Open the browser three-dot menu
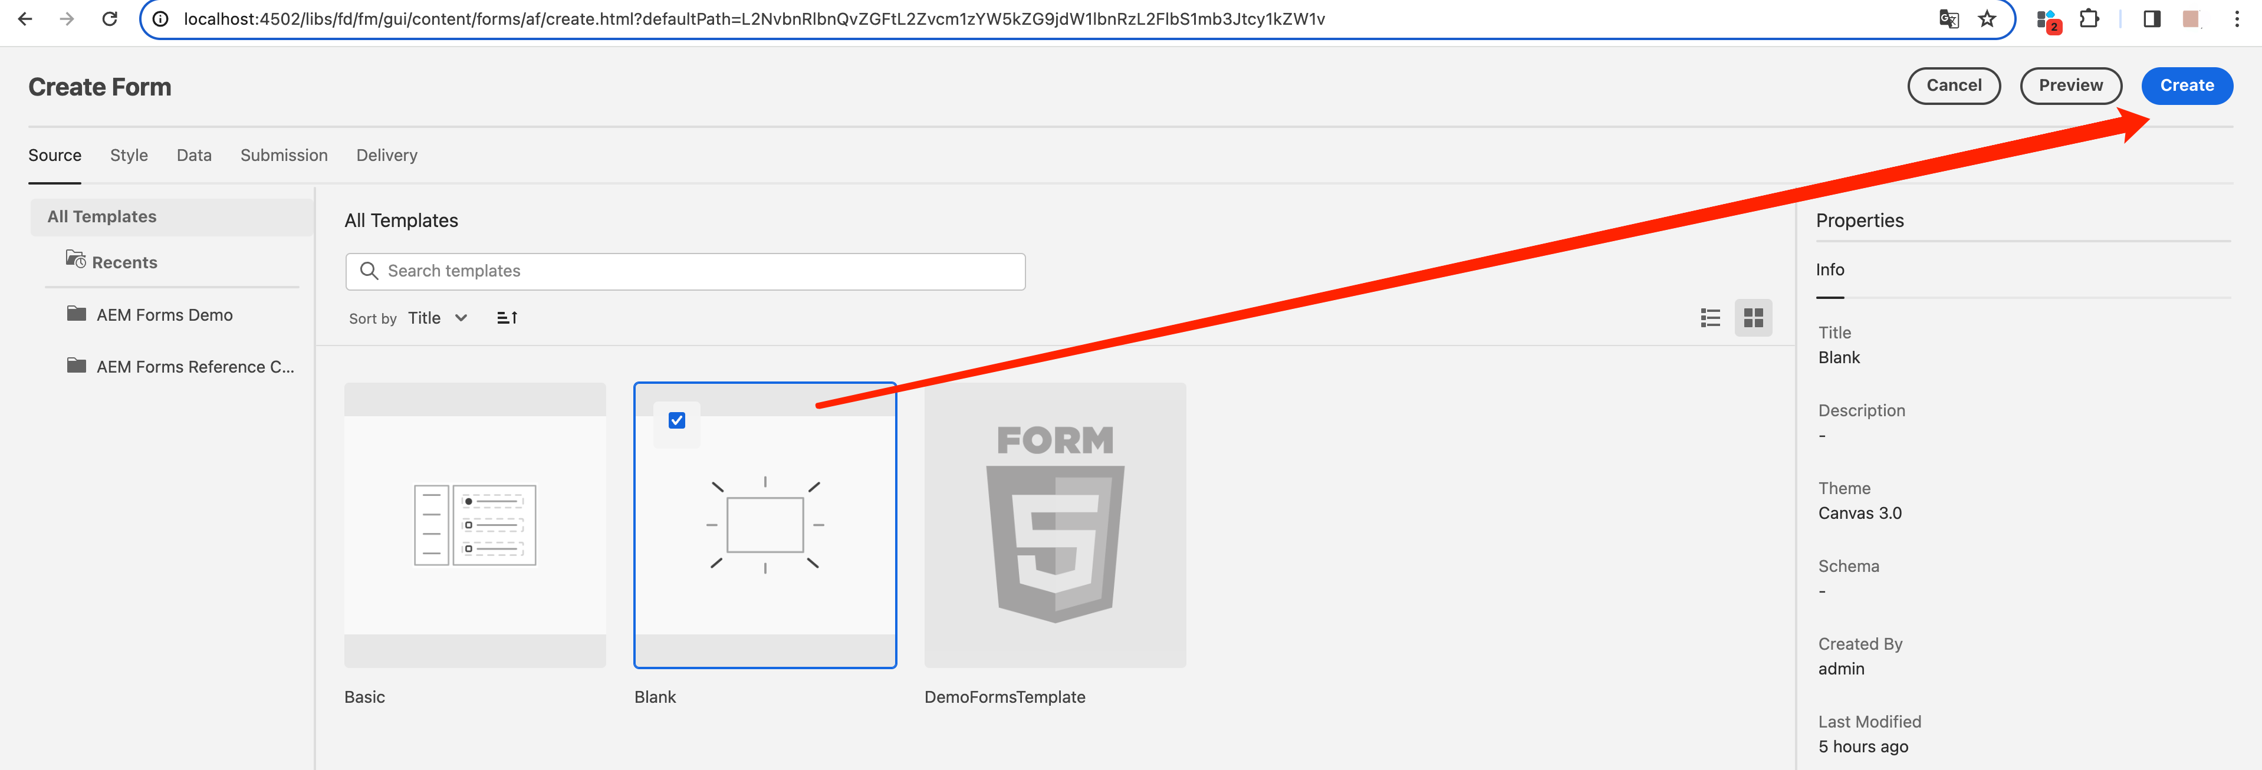The width and height of the screenshot is (2262, 770). [x=2237, y=18]
